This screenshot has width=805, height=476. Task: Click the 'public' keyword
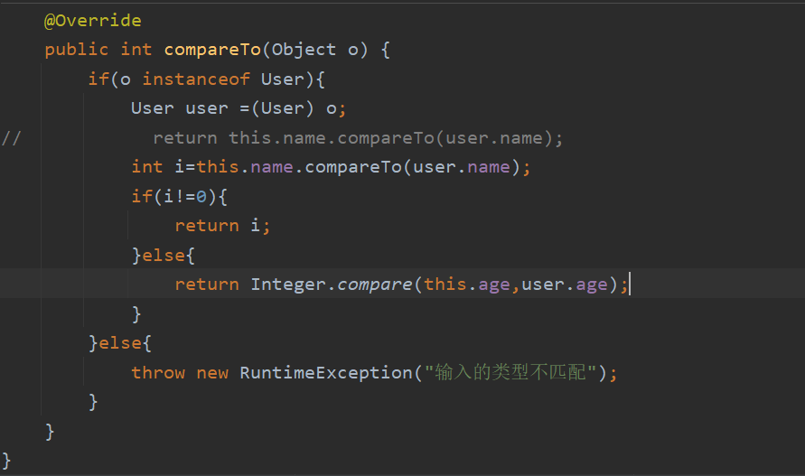[77, 50]
